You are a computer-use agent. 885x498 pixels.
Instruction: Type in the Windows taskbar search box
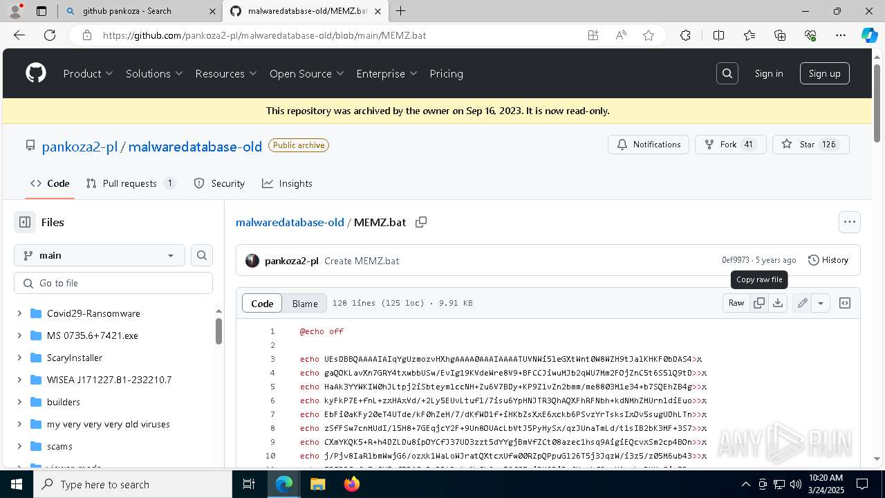tap(133, 484)
